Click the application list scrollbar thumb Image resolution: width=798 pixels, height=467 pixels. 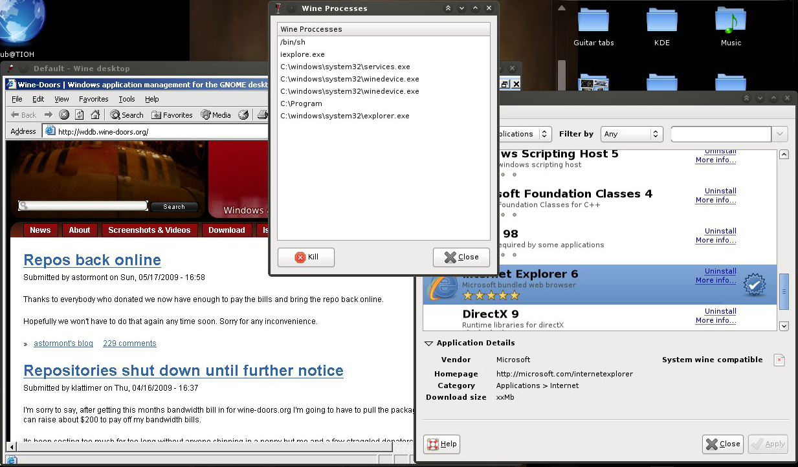pyautogui.click(x=784, y=291)
